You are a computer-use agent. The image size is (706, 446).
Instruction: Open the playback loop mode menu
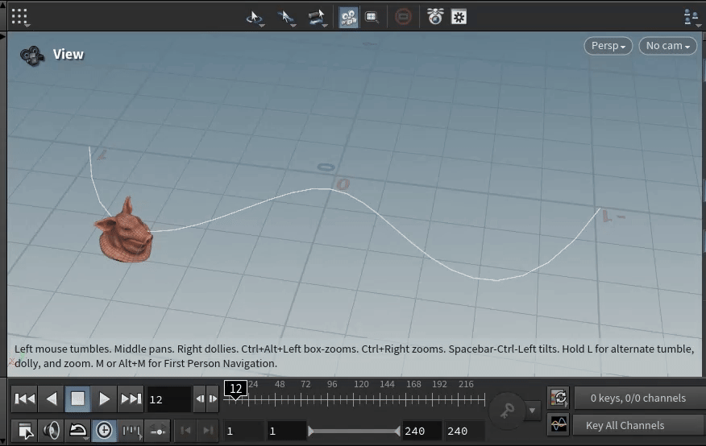tap(78, 431)
